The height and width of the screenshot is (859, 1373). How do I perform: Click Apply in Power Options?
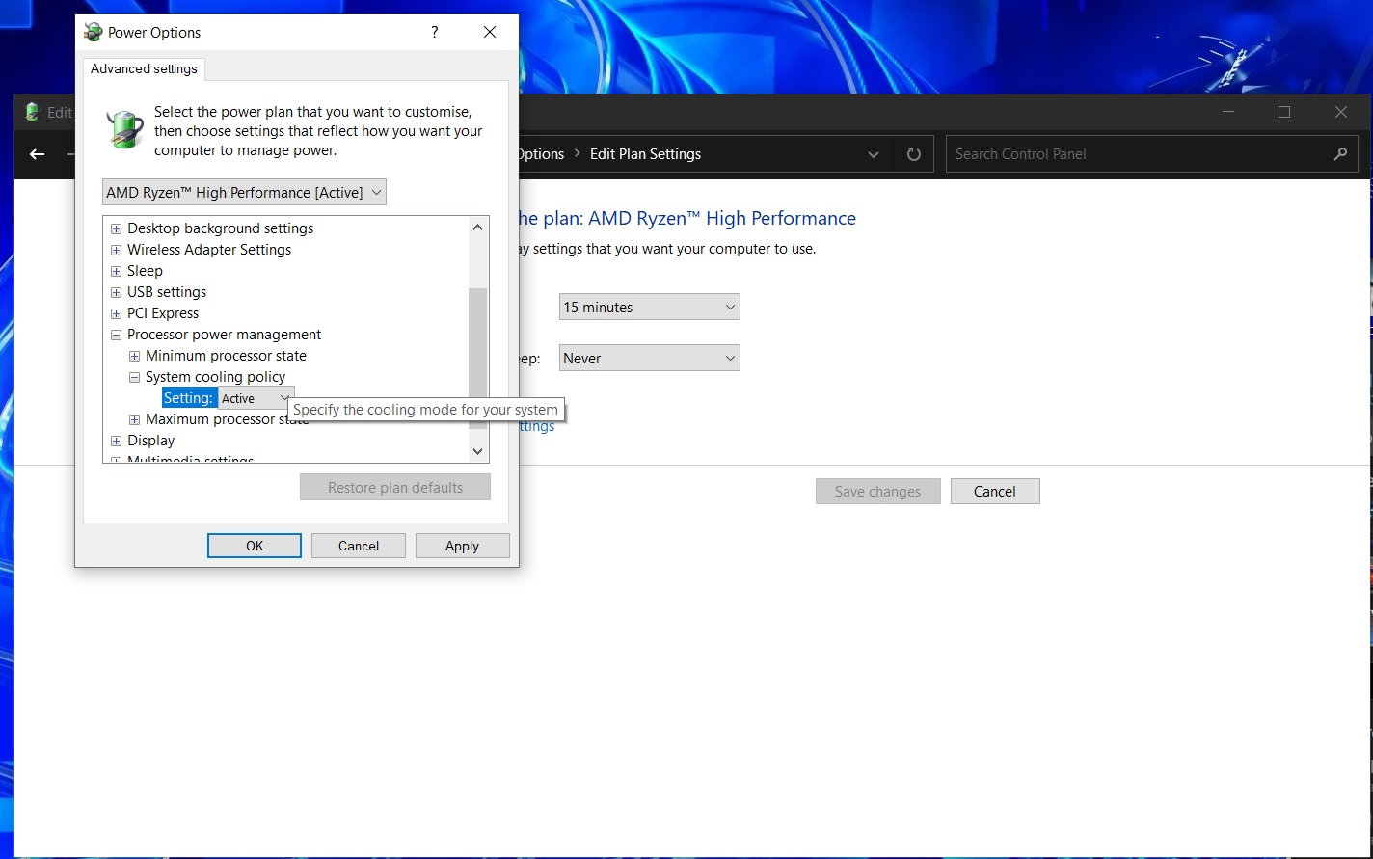coord(462,546)
